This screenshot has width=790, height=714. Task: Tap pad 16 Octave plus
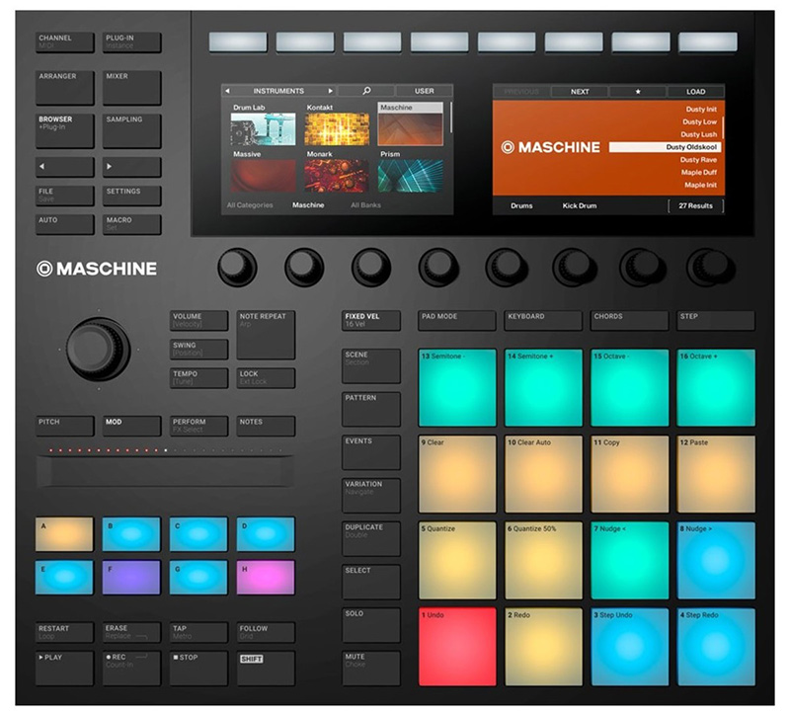click(716, 388)
